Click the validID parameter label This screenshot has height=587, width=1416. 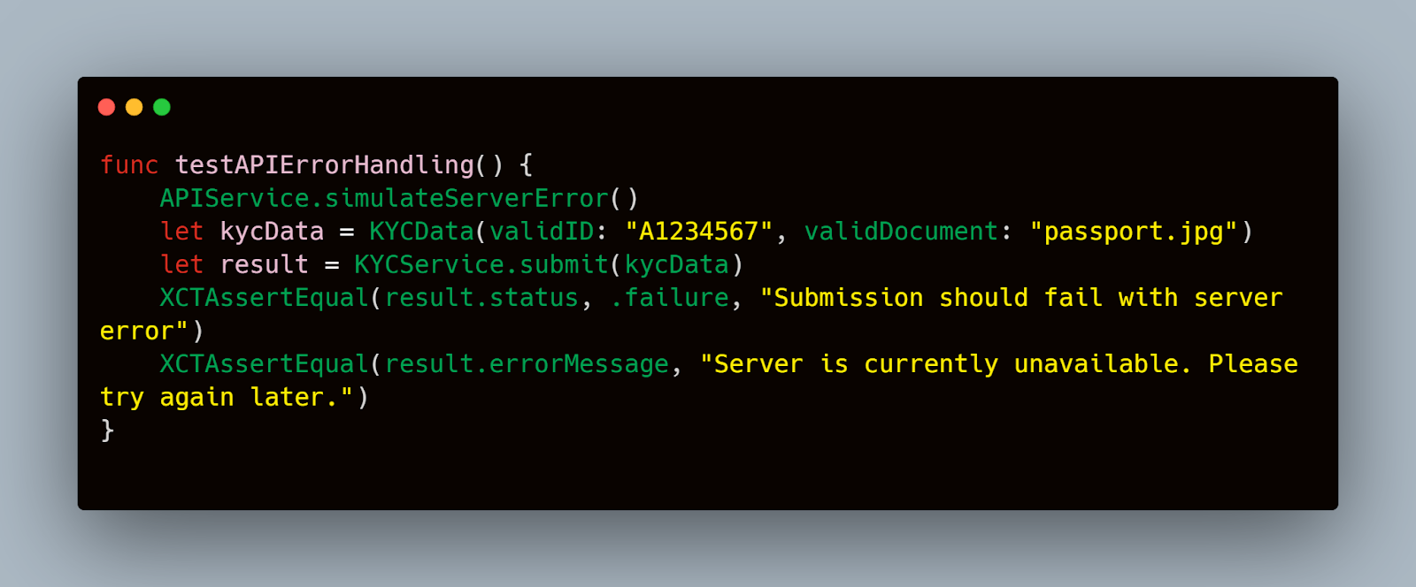(542, 232)
